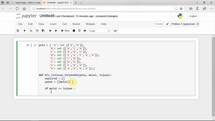Screen dimensions: 215x121
Task: Insert a cell below with plus icon
Action: 25,31
